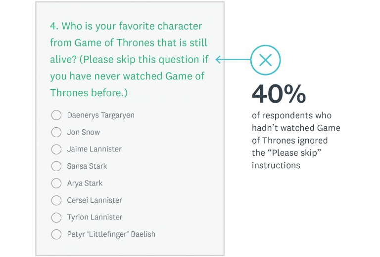The height and width of the screenshot is (257, 380).
Task: Click the large 40% statistic
Action: (x=278, y=95)
